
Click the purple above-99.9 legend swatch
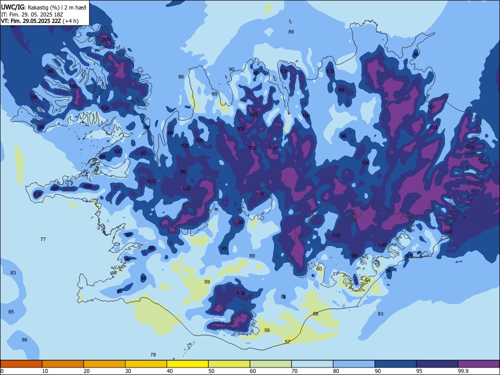(478, 364)
